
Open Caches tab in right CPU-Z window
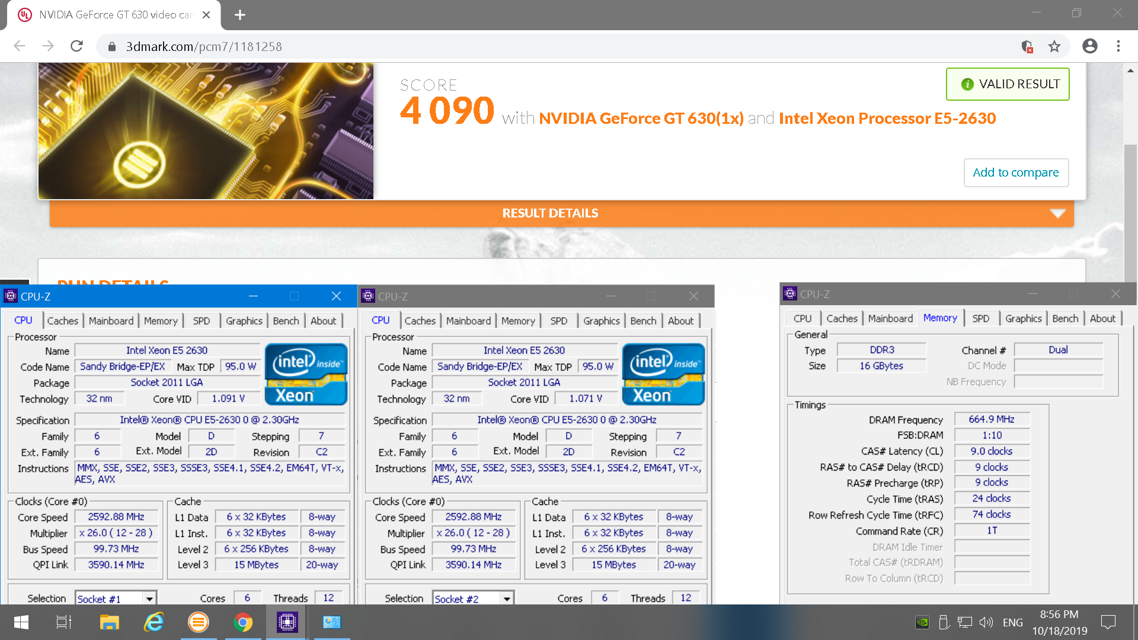[x=842, y=318]
